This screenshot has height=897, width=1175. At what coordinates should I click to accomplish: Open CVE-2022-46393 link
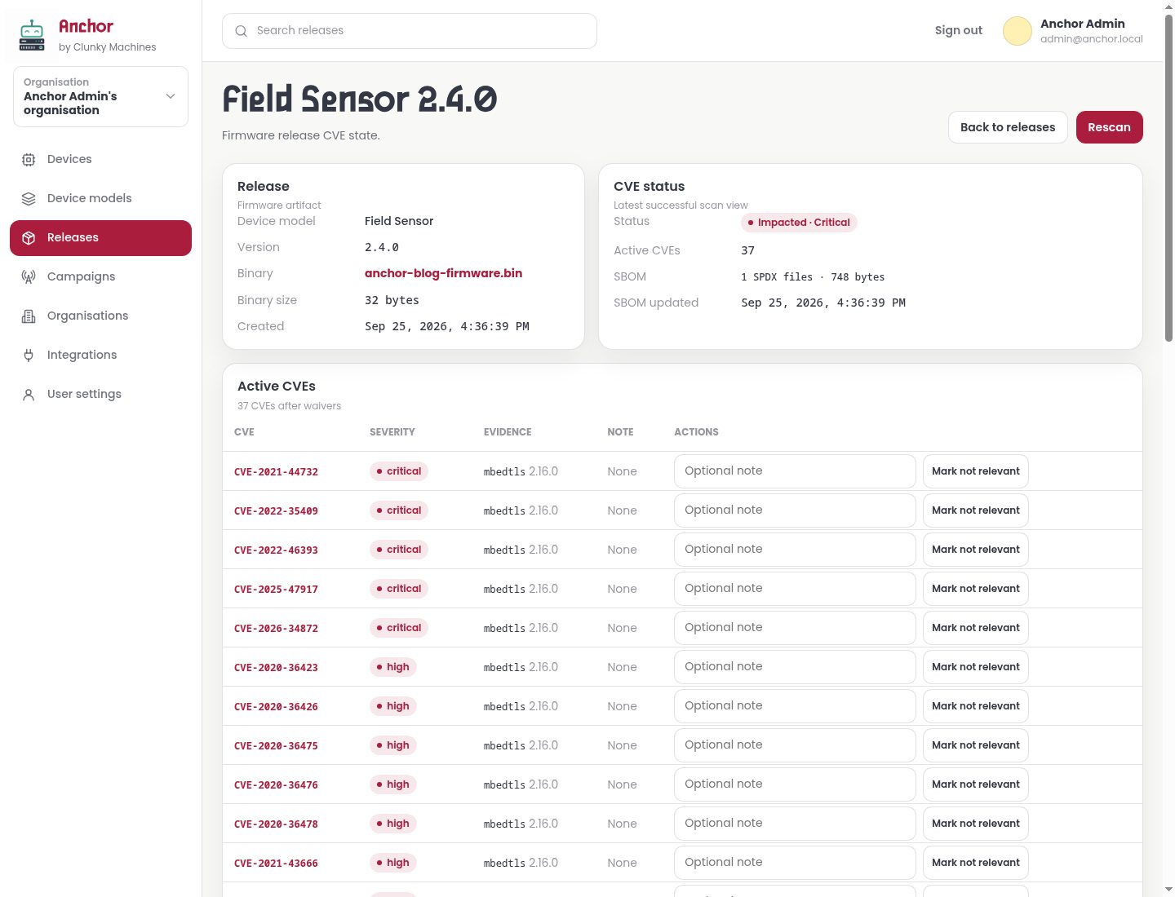(276, 550)
